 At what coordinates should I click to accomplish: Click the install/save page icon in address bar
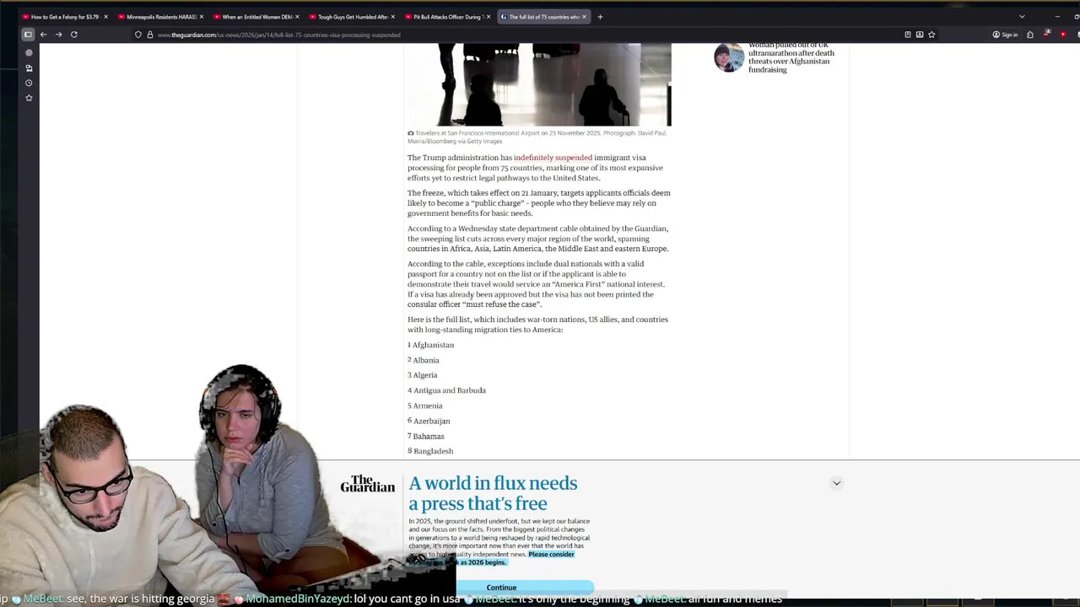click(920, 35)
